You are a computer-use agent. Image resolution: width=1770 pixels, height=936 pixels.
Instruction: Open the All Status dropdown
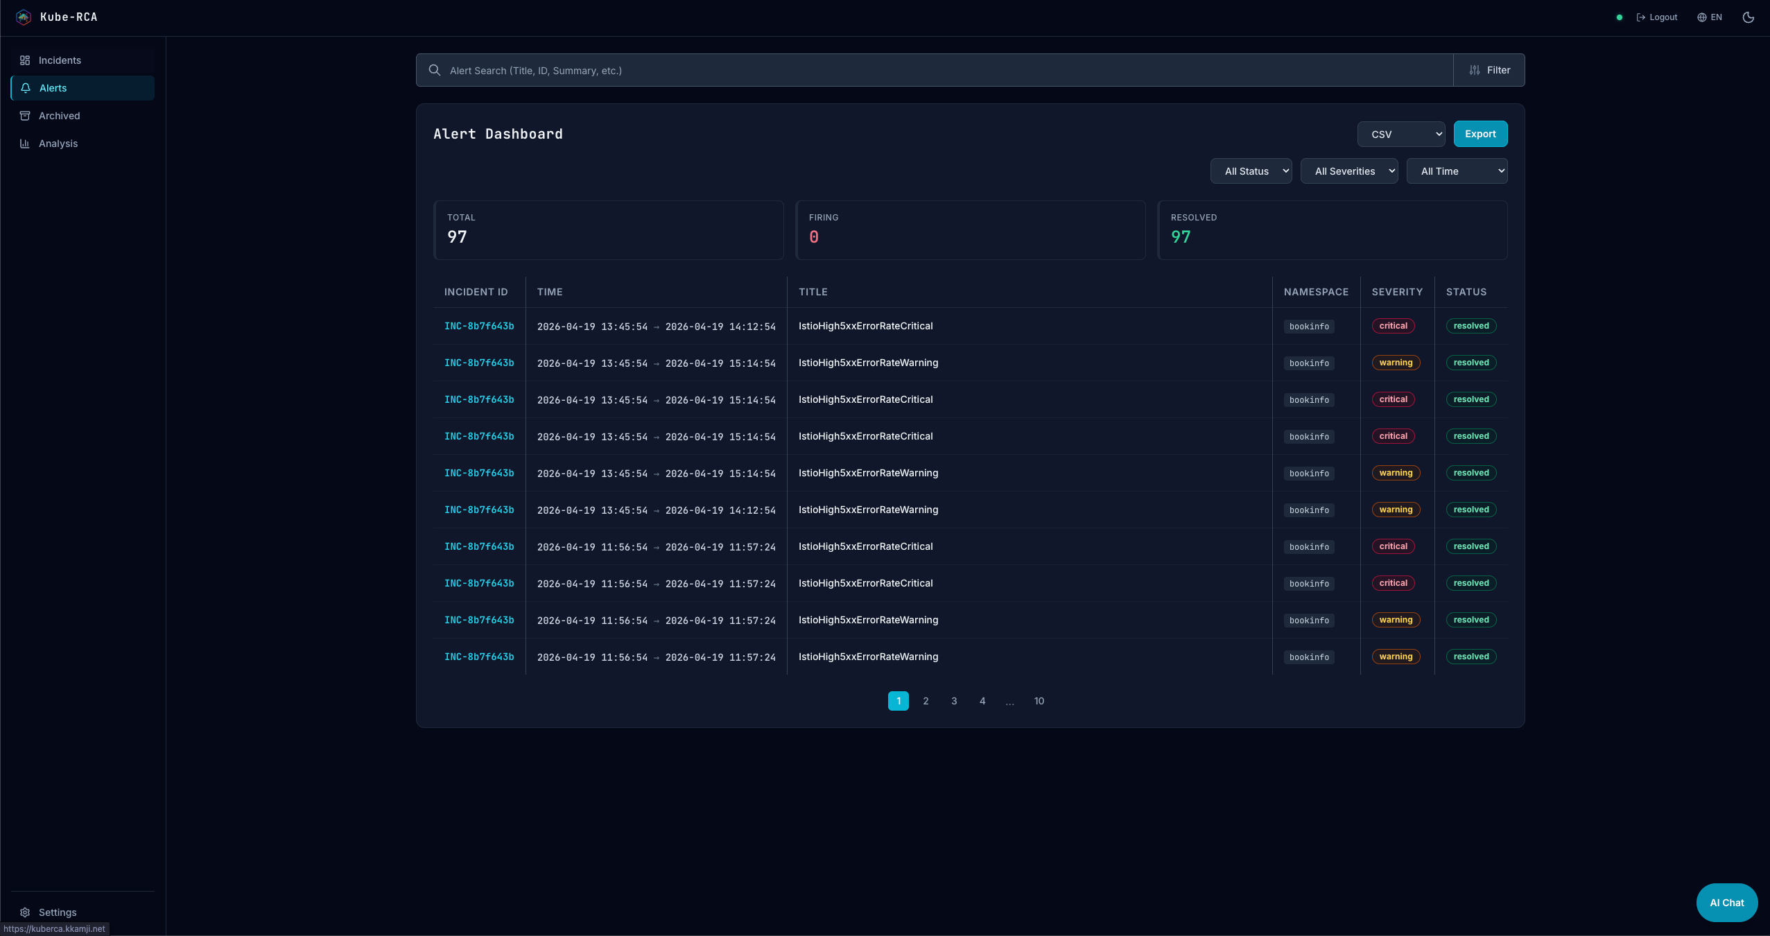coord(1251,171)
